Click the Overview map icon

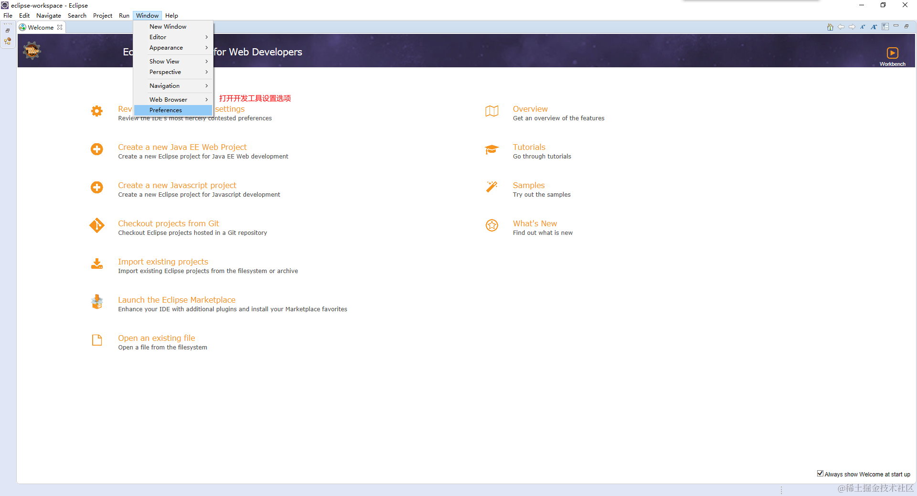pos(492,111)
